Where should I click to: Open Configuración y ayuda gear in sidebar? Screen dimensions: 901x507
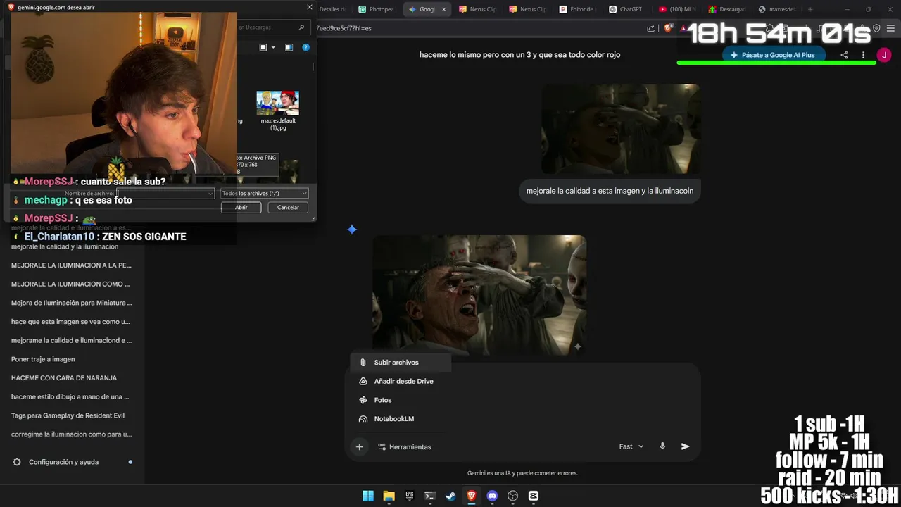(x=17, y=462)
